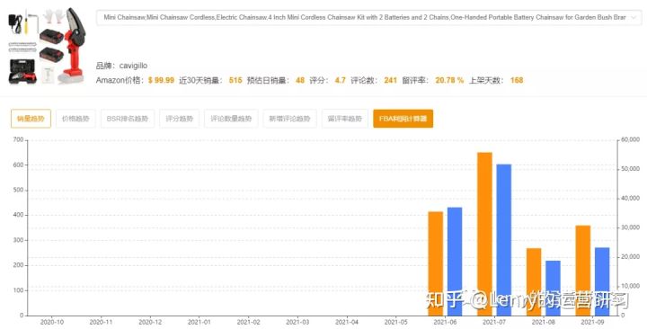The height and width of the screenshot is (329, 647).
Task: Open the 新增评论趋势 tab
Action: tap(289, 119)
